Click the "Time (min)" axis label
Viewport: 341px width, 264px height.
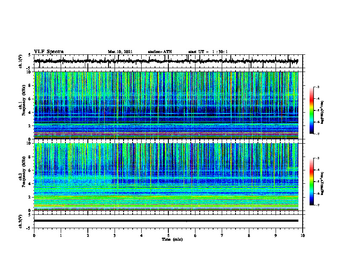pyautogui.click(x=172, y=239)
